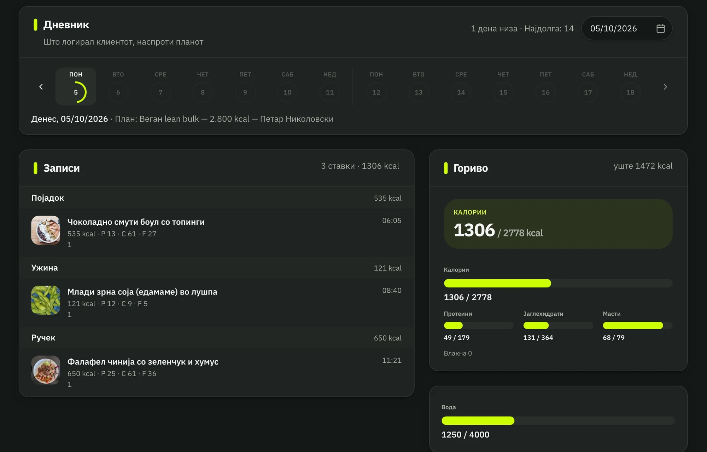Go to previous week arrow
Image resolution: width=707 pixels, height=452 pixels.
tap(41, 87)
